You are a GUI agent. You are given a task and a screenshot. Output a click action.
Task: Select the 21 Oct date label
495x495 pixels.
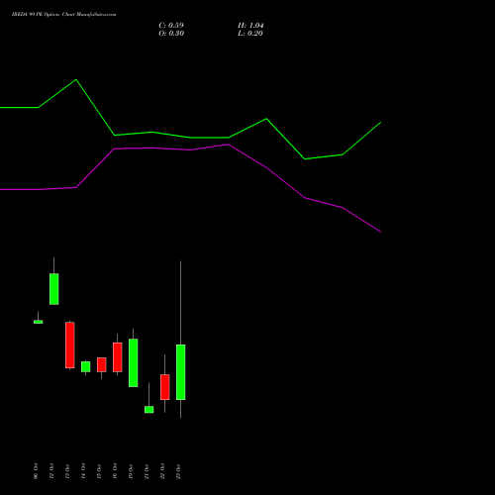coord(147,471)
